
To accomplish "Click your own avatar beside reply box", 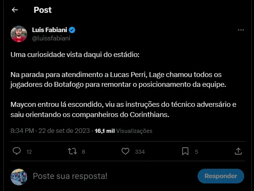I will [x=18, y=176].
